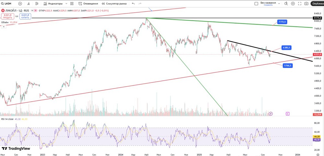Select the 6385,5 price label callout
Screen dimensions: 324x156
(x=287, y=48)
